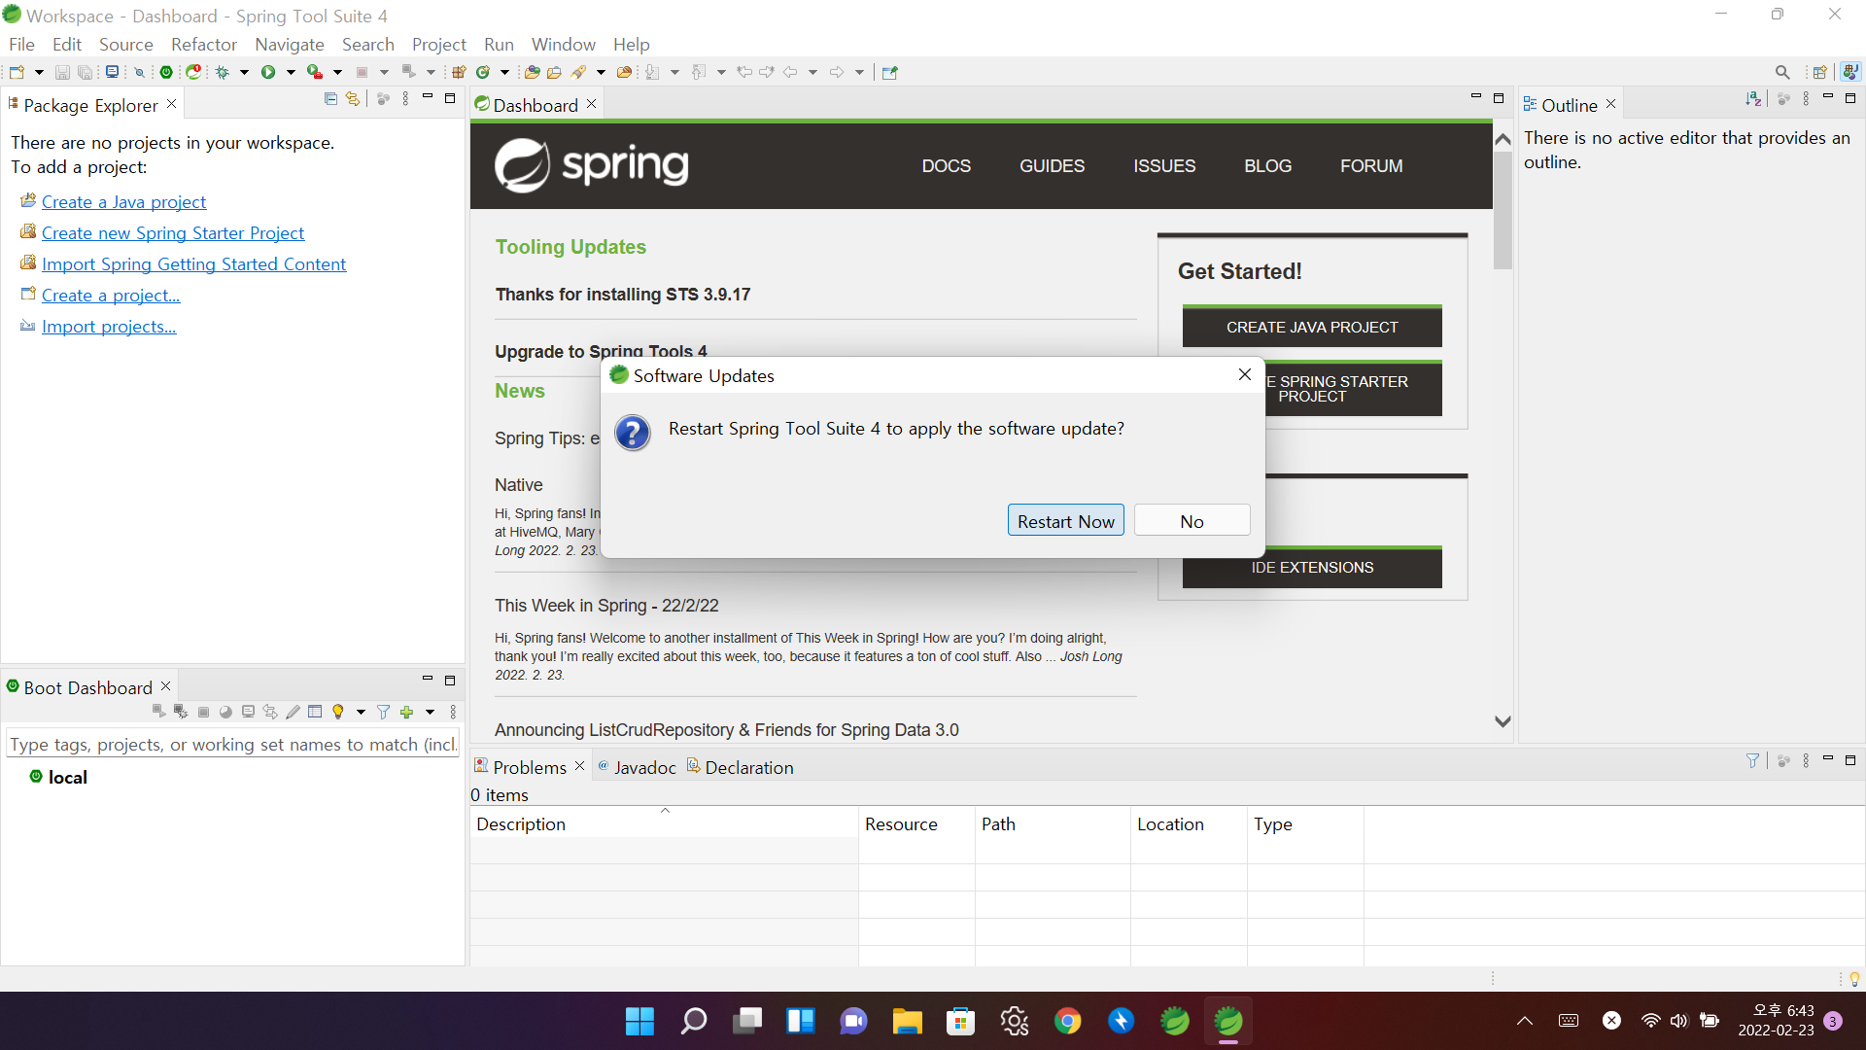Click the Debug bug icon in toolbar
Viewport: 1866px width, 1050px height.
(x=223, y=72)
